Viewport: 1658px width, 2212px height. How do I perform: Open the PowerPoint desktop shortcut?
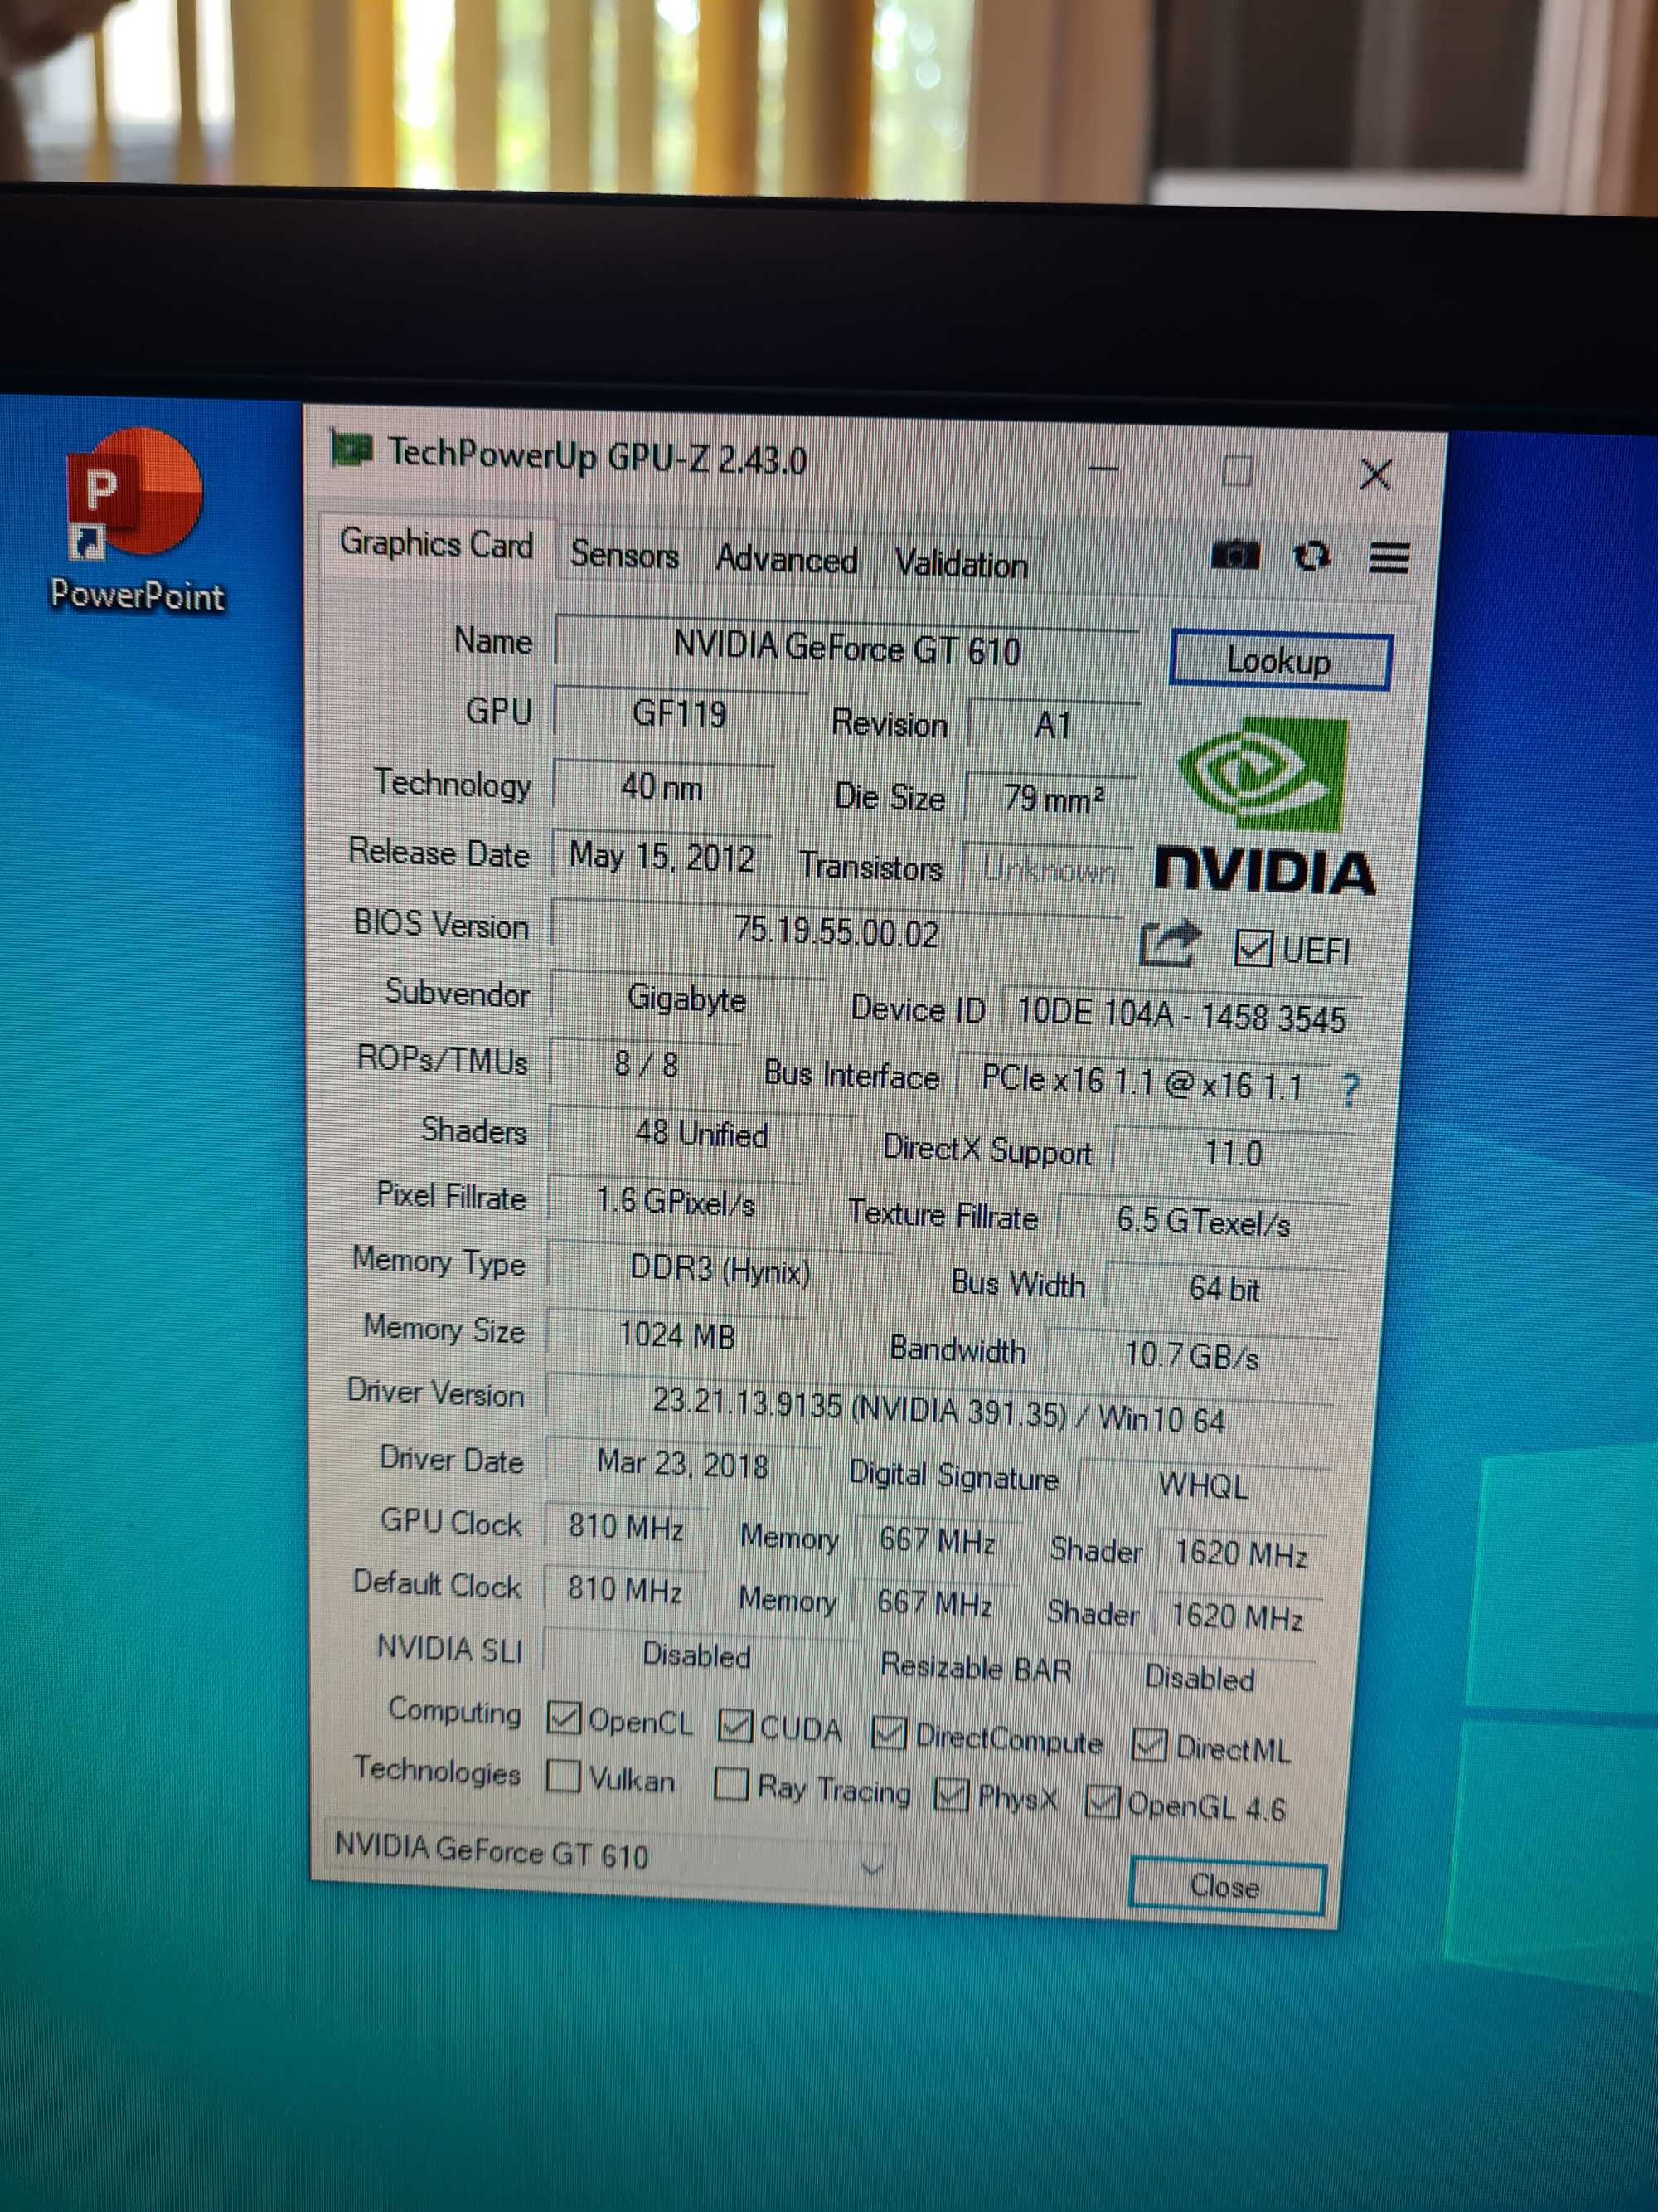[135, 522]
